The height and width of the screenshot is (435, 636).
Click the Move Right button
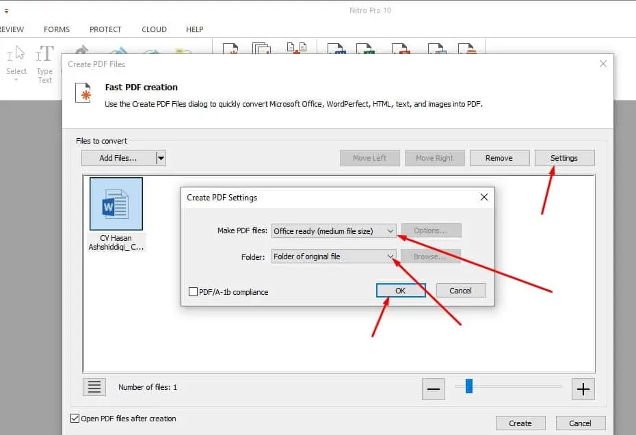tap(434, 158)
